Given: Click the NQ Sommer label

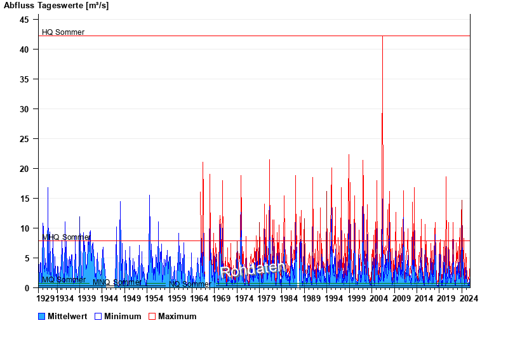Looking at the screenshot, I should [x=189, y=284].
